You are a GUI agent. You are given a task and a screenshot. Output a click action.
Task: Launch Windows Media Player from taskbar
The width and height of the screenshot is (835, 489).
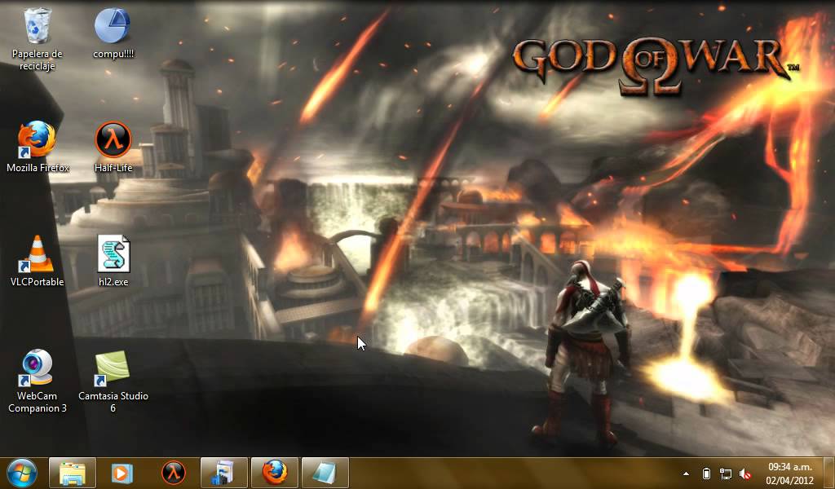pos(122,473)
